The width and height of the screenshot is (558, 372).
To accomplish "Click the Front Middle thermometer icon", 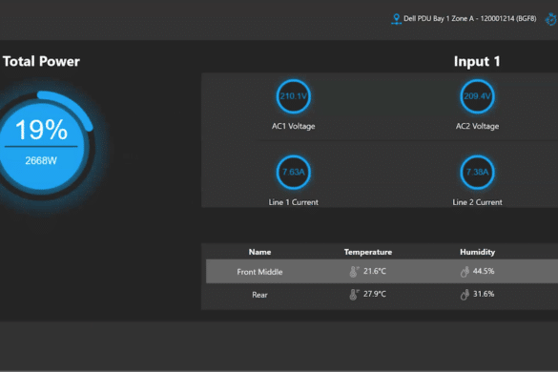I will 354,272.
